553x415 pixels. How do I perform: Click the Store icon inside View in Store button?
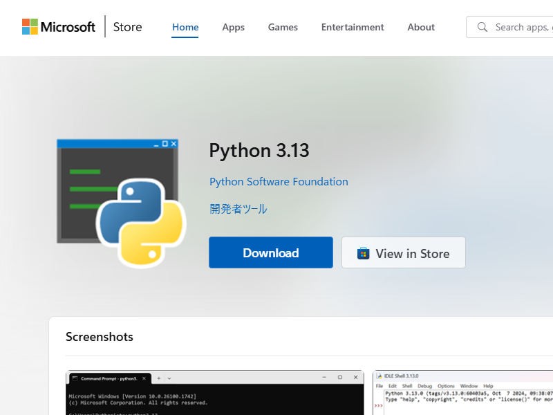pyautogui.click(x=363, y=253)
